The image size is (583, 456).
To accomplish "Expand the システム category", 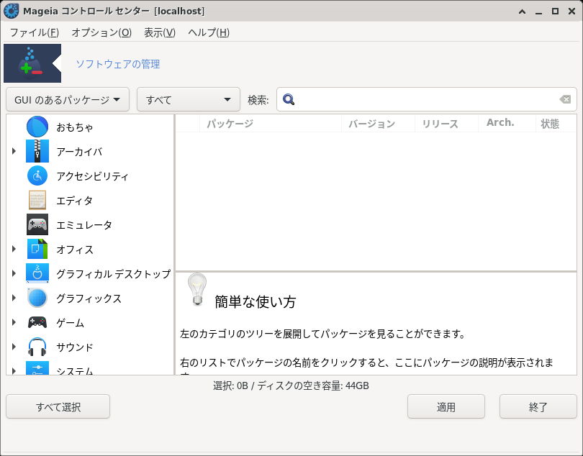I will pyautogui.click(x=14, y=371).
